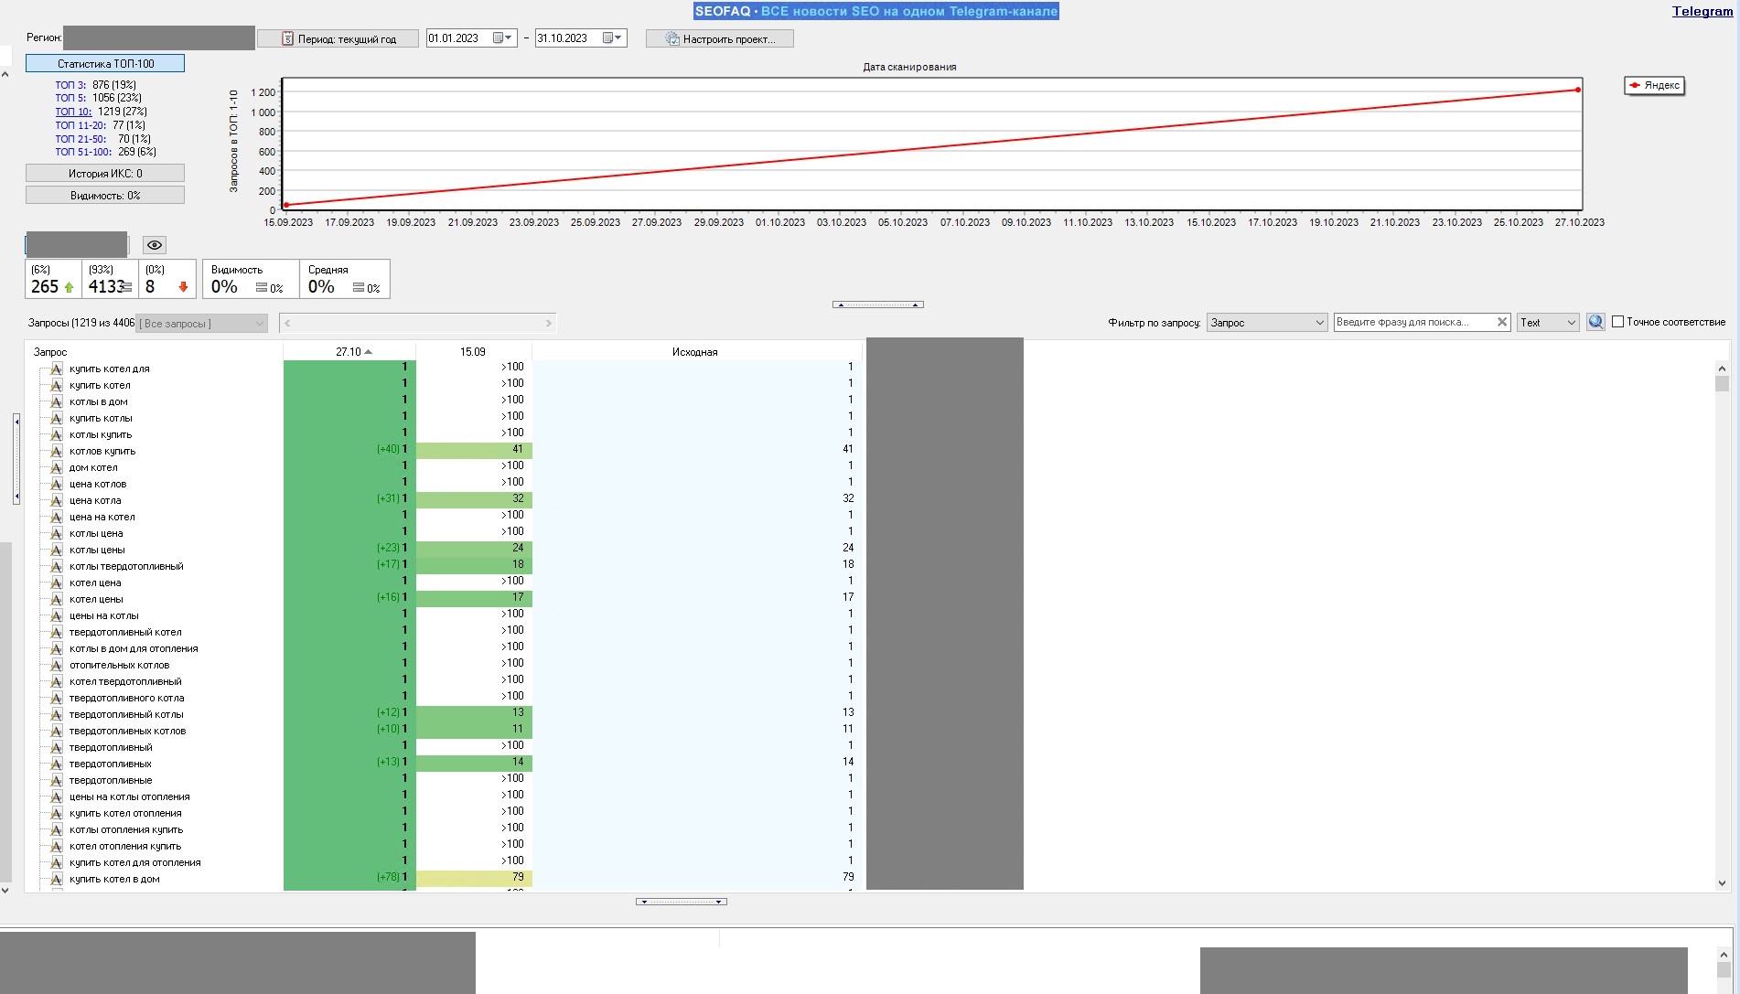Click the icon next to 'отопительных котлов'
This screenshot has height=994, width=1740.
pos(57,665)
